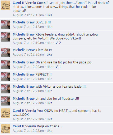Open Michelle Brew name on 'k lets do it' comment
The height and width of the screenshot is (135, 113).
[23, 50]
